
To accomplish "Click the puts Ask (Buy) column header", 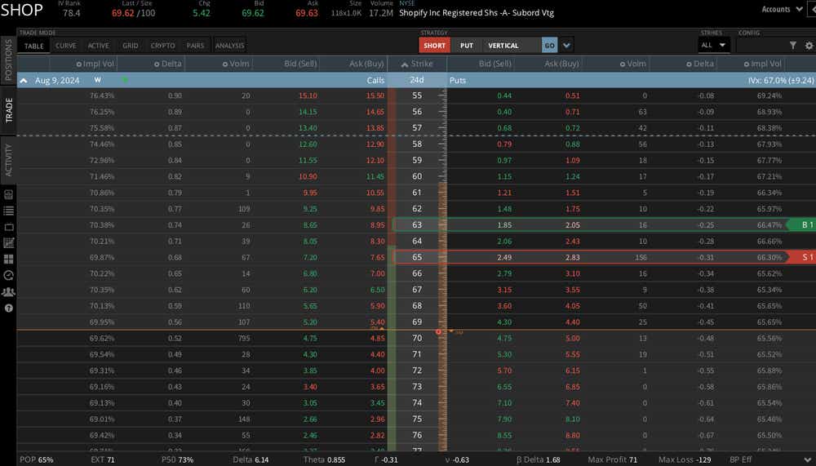I will (x=561, y=64).
